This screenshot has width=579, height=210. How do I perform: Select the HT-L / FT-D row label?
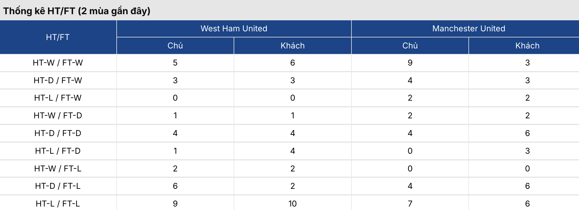click(58, 151)
